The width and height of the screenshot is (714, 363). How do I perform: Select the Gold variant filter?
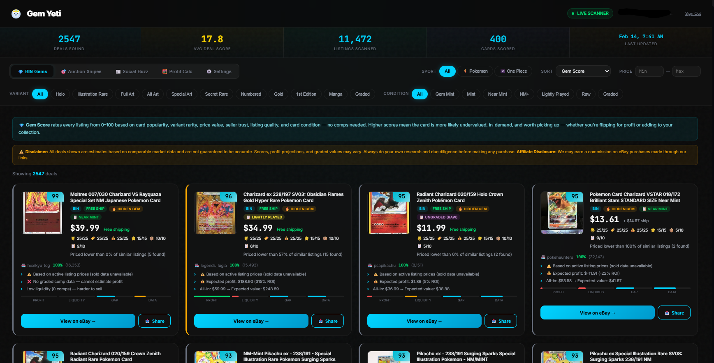point(278,94)
